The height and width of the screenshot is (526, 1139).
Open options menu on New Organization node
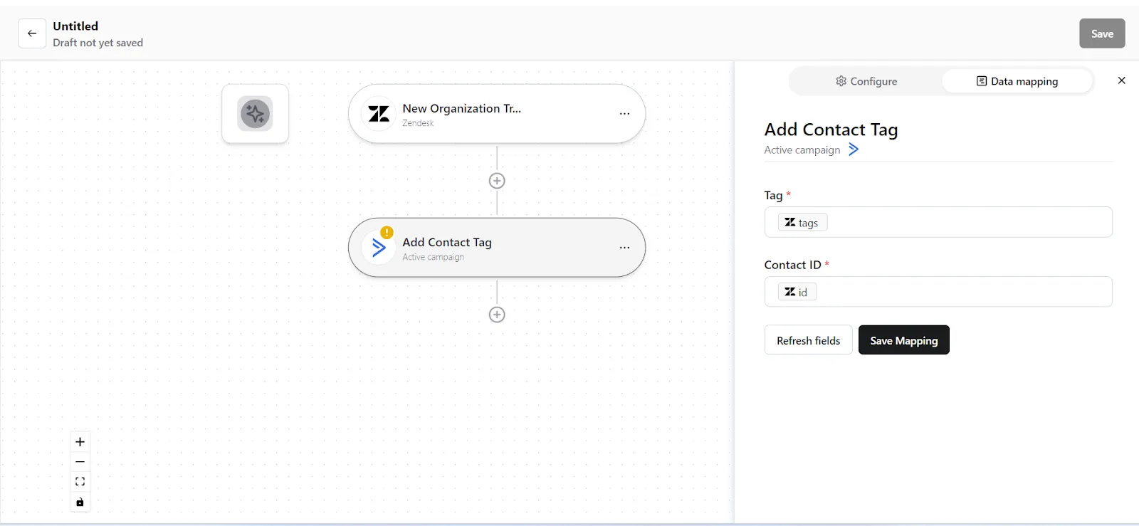[x=624, y=114]
